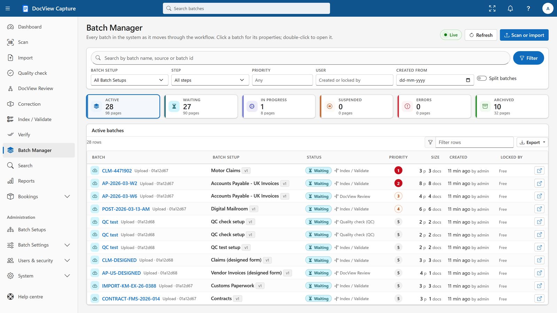The width and height of the screenshot is (557, 313).
Task: Click the top Search batches field
Action: pos(246,8)
